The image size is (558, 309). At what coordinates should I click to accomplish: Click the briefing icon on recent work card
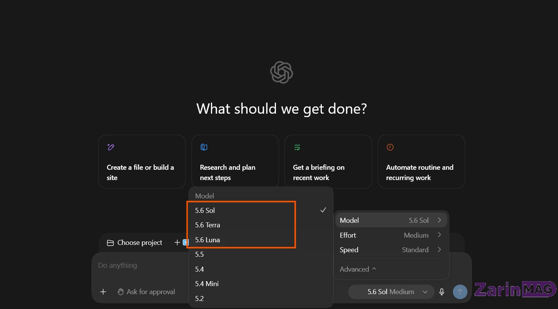point(297,147)
